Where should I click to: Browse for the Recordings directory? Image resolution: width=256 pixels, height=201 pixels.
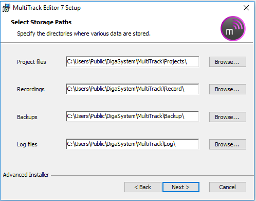[228, 89]
